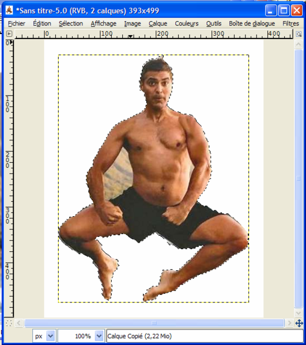Image resolution: width=306 pixels, height=345 pixels.
Task: Open the Fichier menu
Action: (x=17, y=24)
